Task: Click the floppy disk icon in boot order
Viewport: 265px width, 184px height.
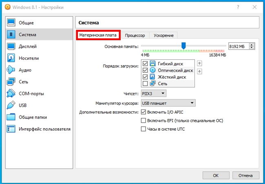Action: (x=152, y=64)
